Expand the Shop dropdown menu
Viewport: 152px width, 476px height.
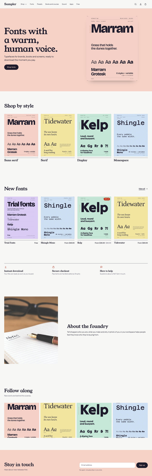point(24,4)
